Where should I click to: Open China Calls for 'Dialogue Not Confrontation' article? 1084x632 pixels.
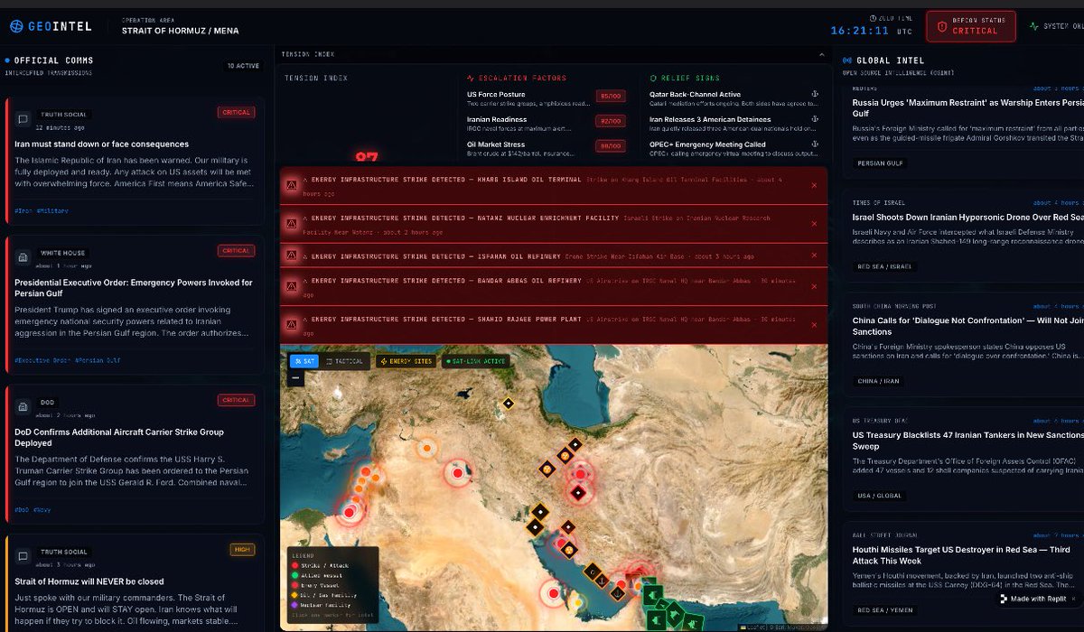point(967,326)
